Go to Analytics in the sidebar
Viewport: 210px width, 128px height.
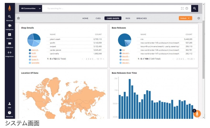click(9, 36)
